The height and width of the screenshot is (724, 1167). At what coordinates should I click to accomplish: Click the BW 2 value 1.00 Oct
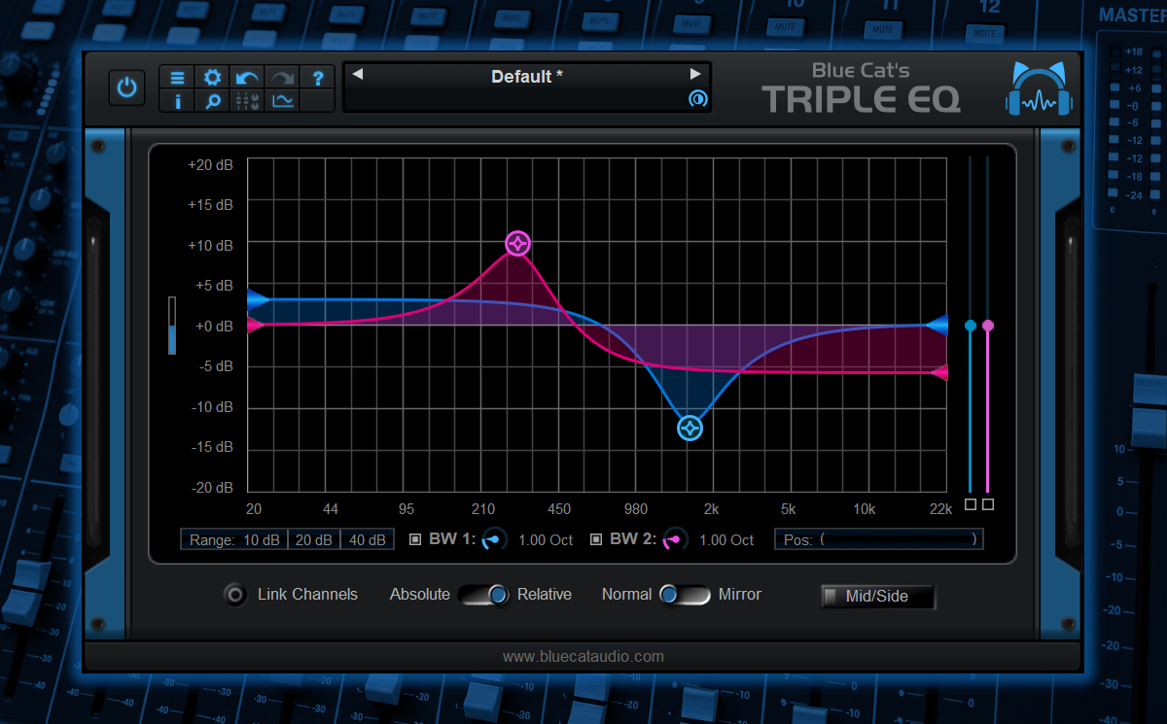pos(726,540)
